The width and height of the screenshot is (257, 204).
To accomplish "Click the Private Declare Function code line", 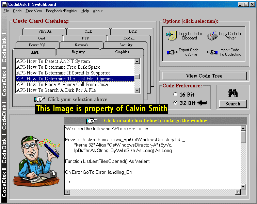I will (125, 140).
